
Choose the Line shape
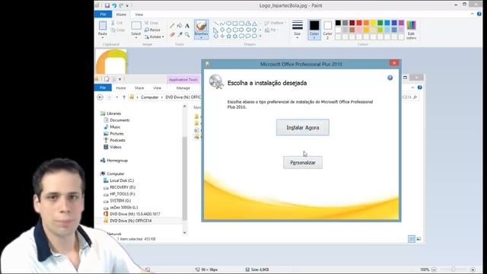point(216,24)
